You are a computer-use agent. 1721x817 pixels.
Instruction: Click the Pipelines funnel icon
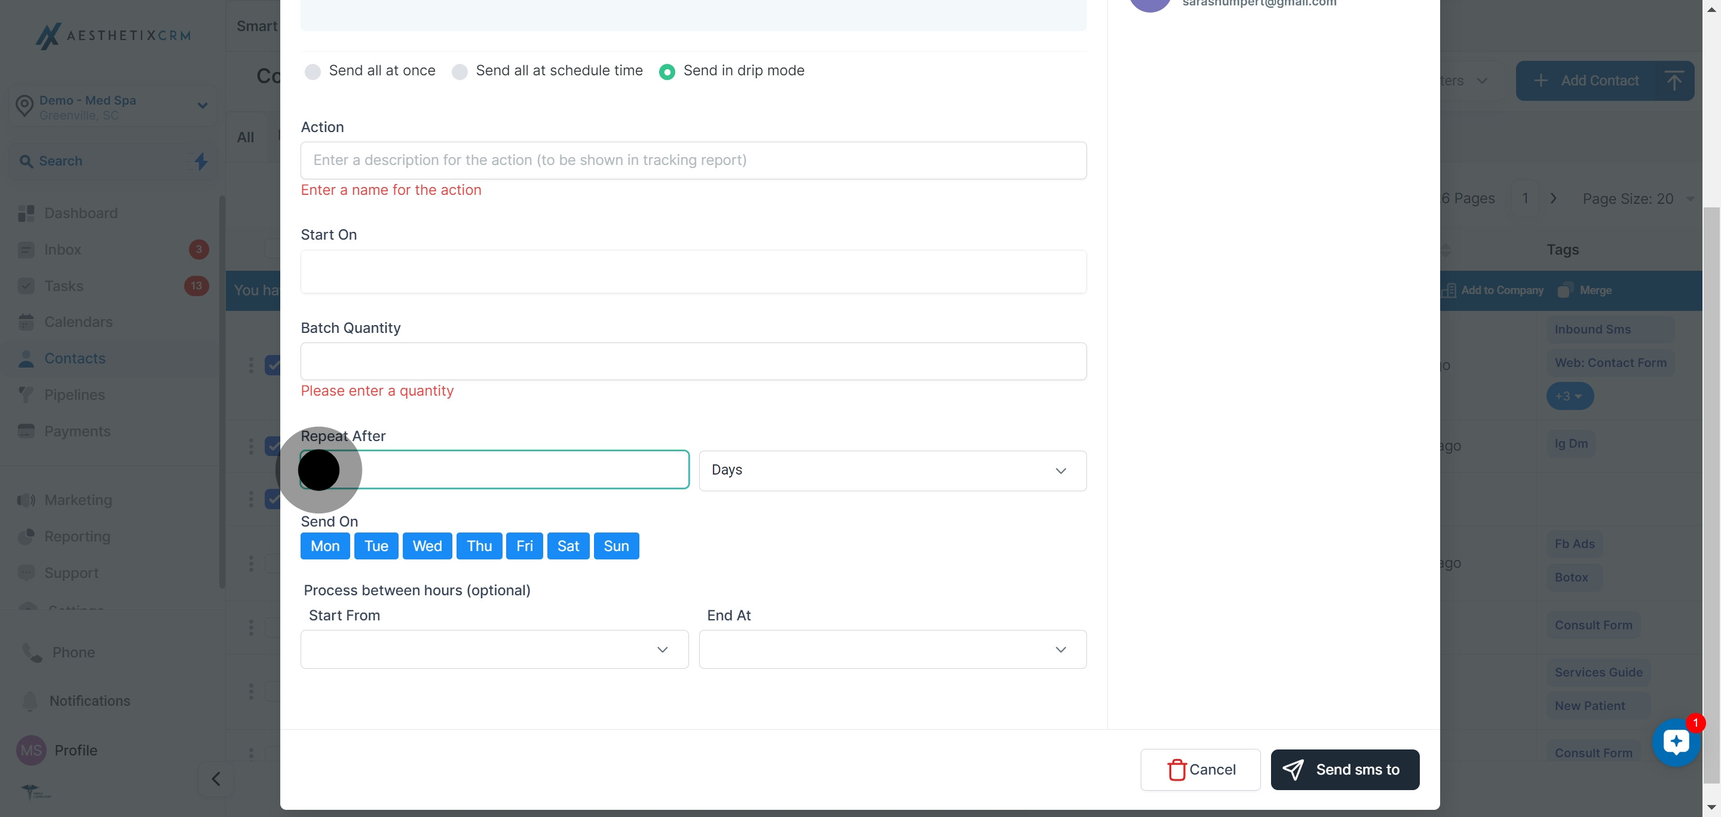[x=26, y=395]
